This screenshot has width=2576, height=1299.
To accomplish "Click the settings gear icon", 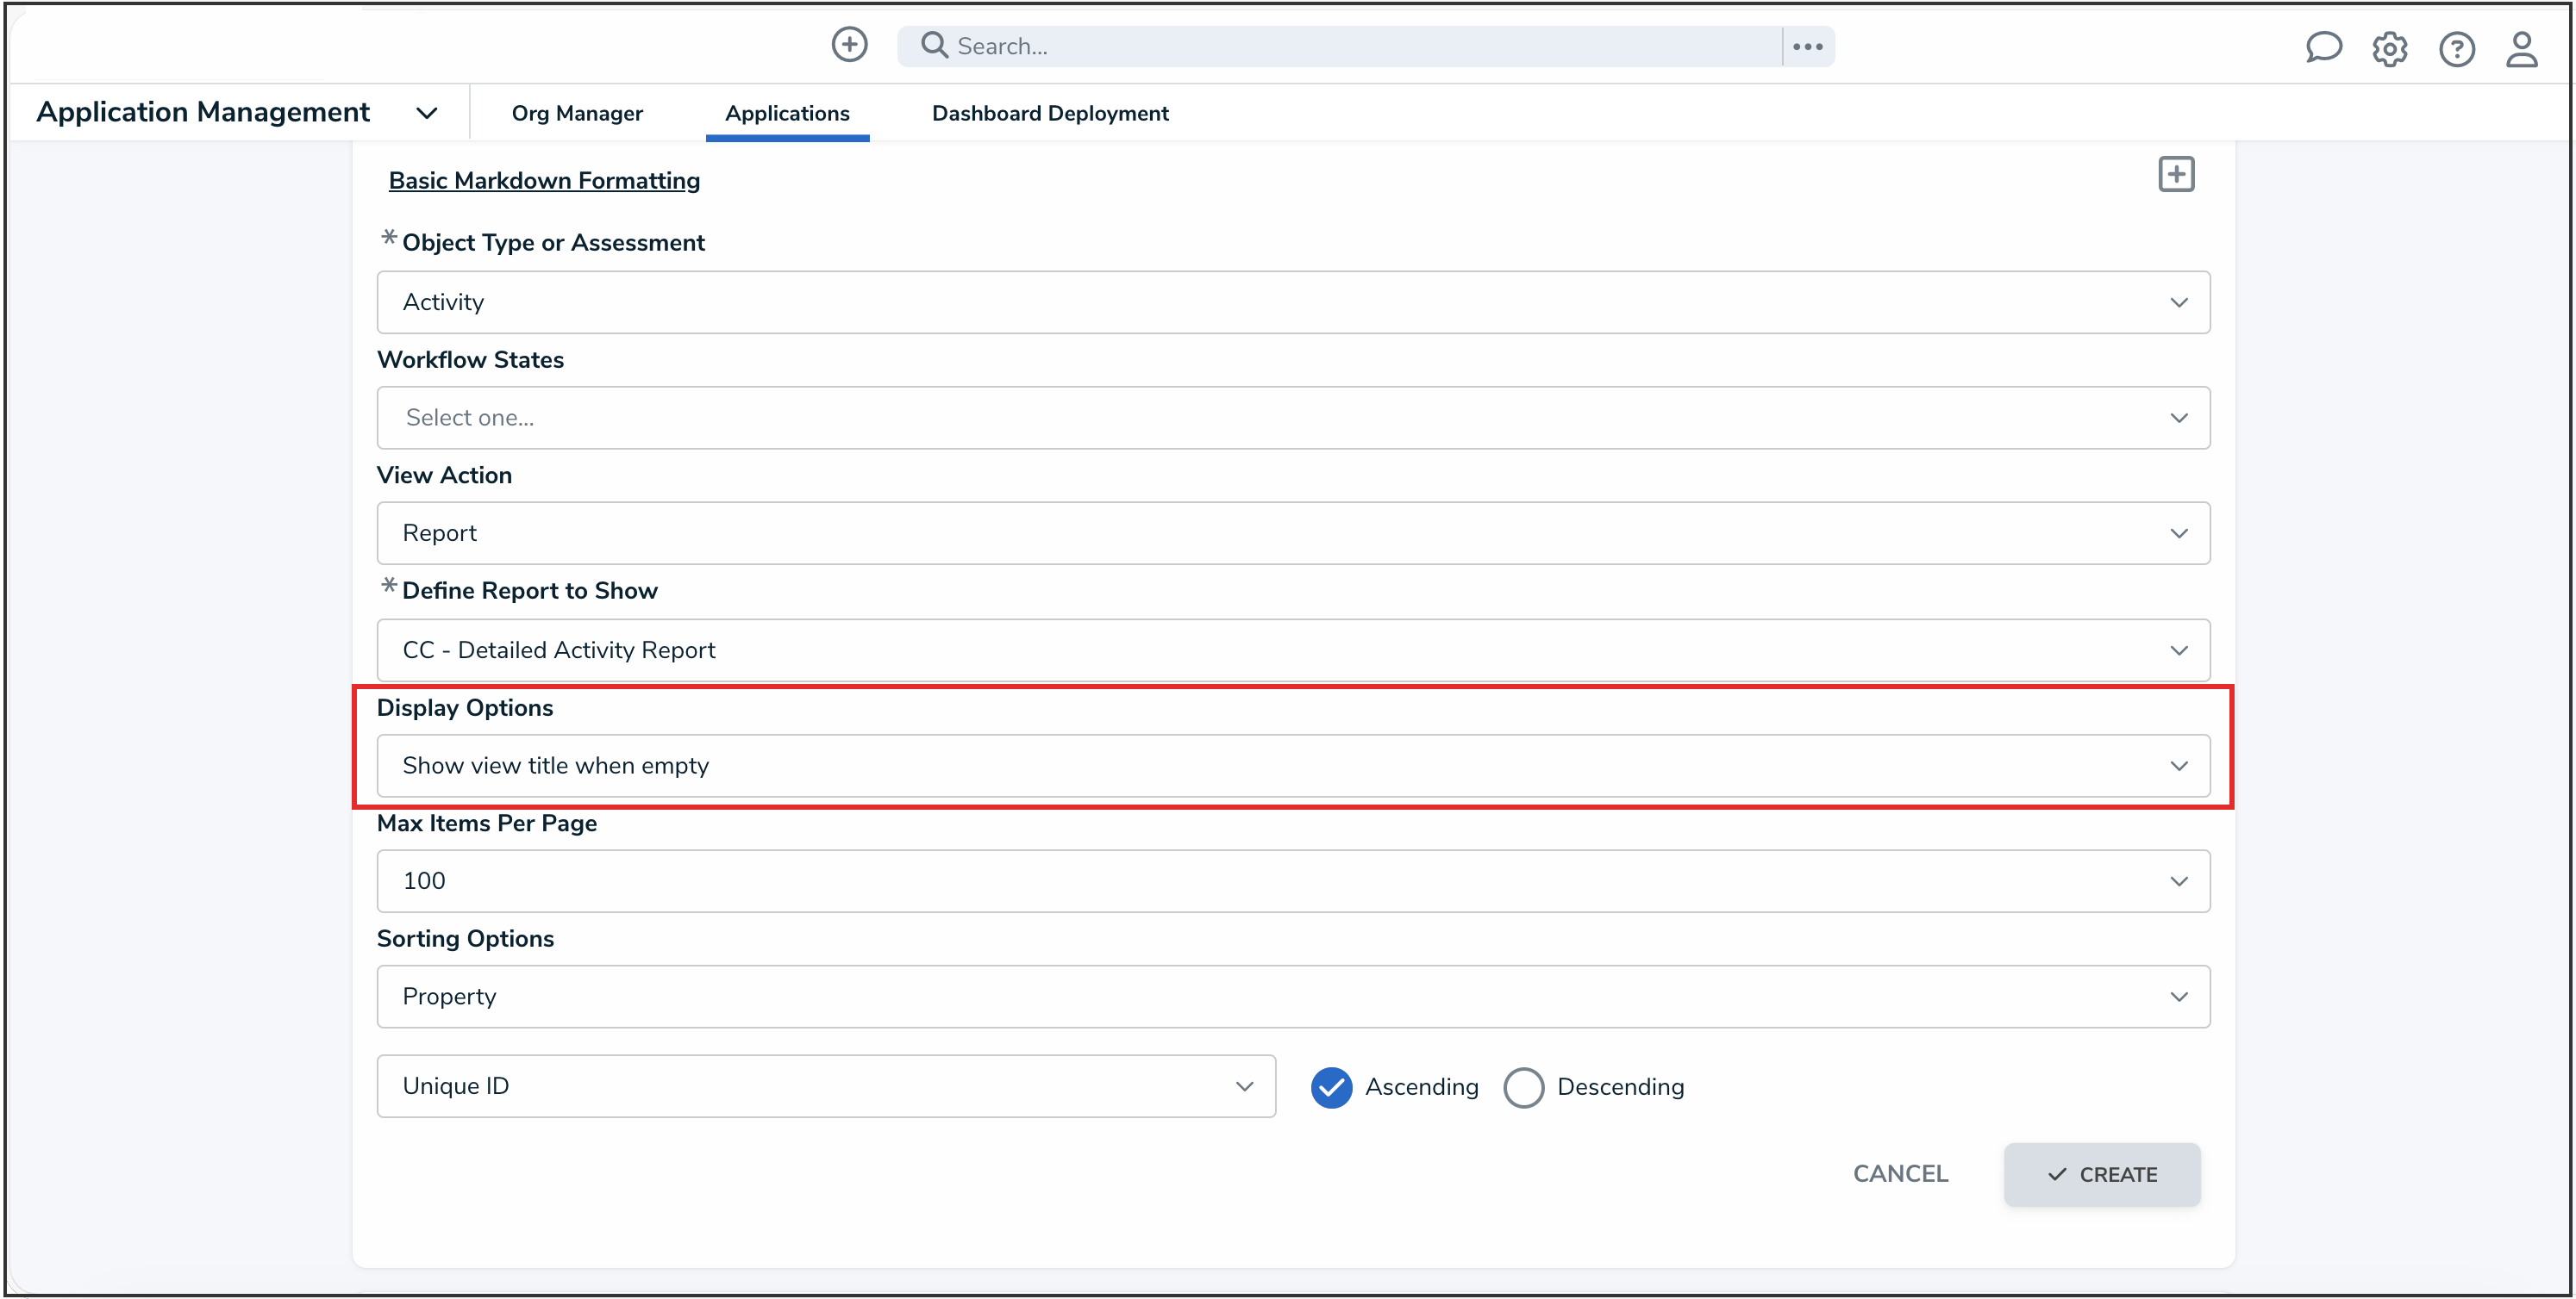I will [x=2390, y=49].
